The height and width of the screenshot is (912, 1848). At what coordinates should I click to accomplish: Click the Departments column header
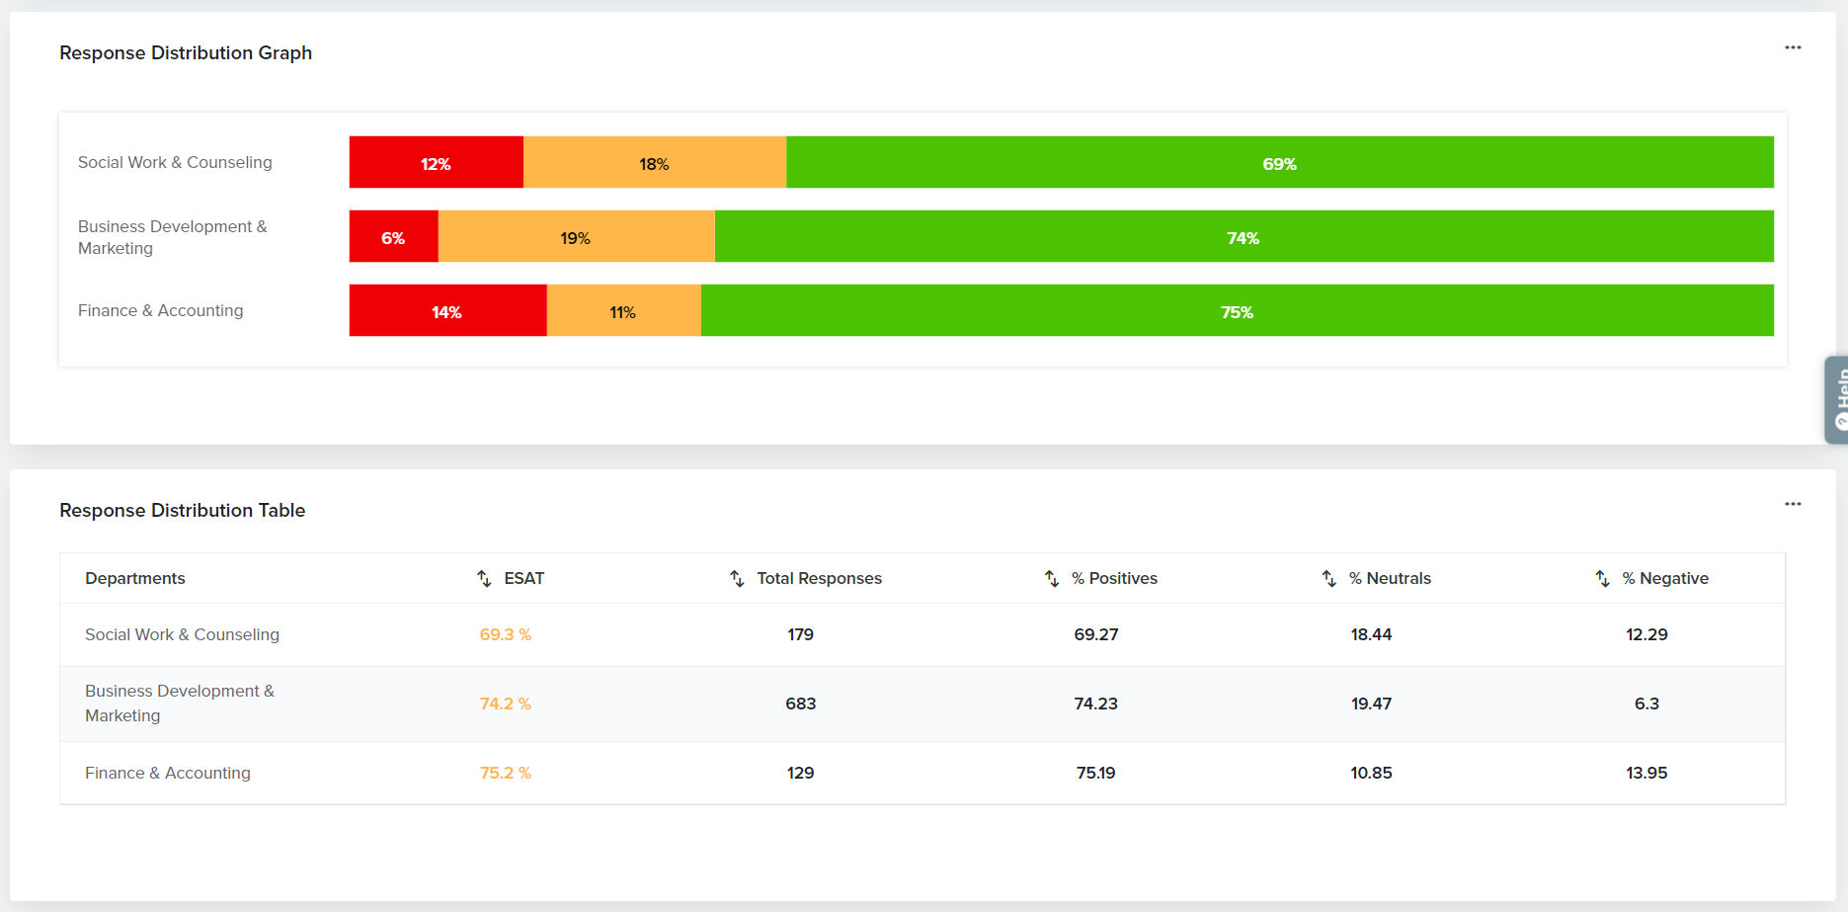click(x=135, y=578)
